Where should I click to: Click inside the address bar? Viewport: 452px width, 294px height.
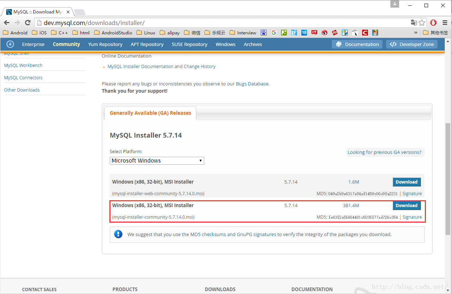click(145, 22)
